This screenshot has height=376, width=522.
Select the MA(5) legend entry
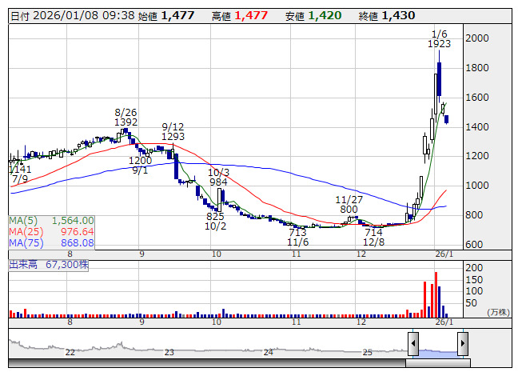pyautogui.click(x=52, y=221)
